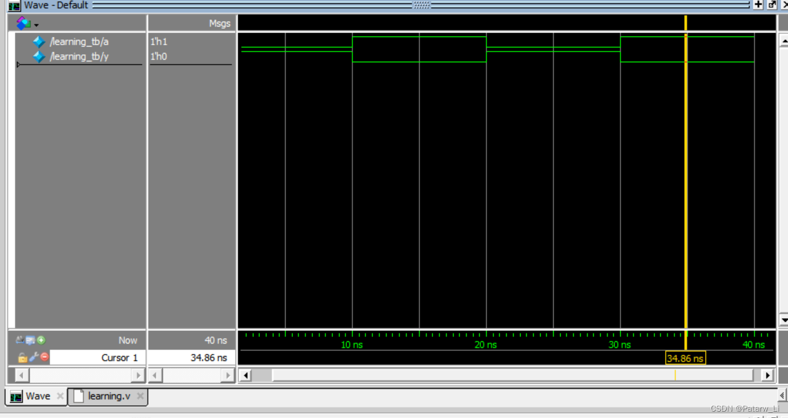
Task: Click the red Delete Cursor icon
Action: click(45, 356)
